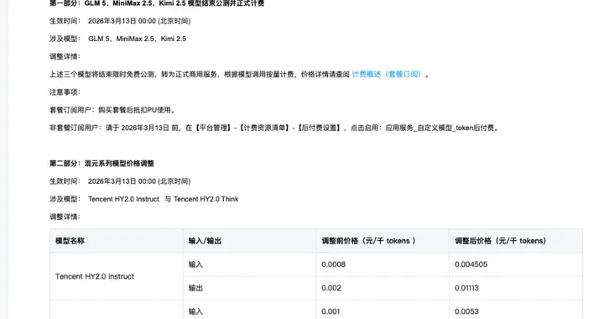Open the 计费概述（套餐订阅）link
The image size is (604, 319).
[388, 75]
